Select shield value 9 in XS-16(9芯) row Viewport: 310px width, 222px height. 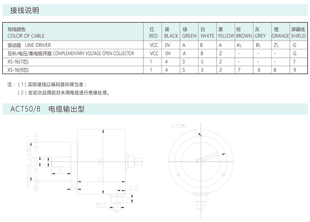295,70
